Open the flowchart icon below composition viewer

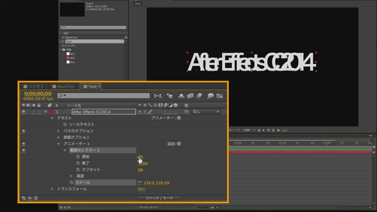pos(273,130)
